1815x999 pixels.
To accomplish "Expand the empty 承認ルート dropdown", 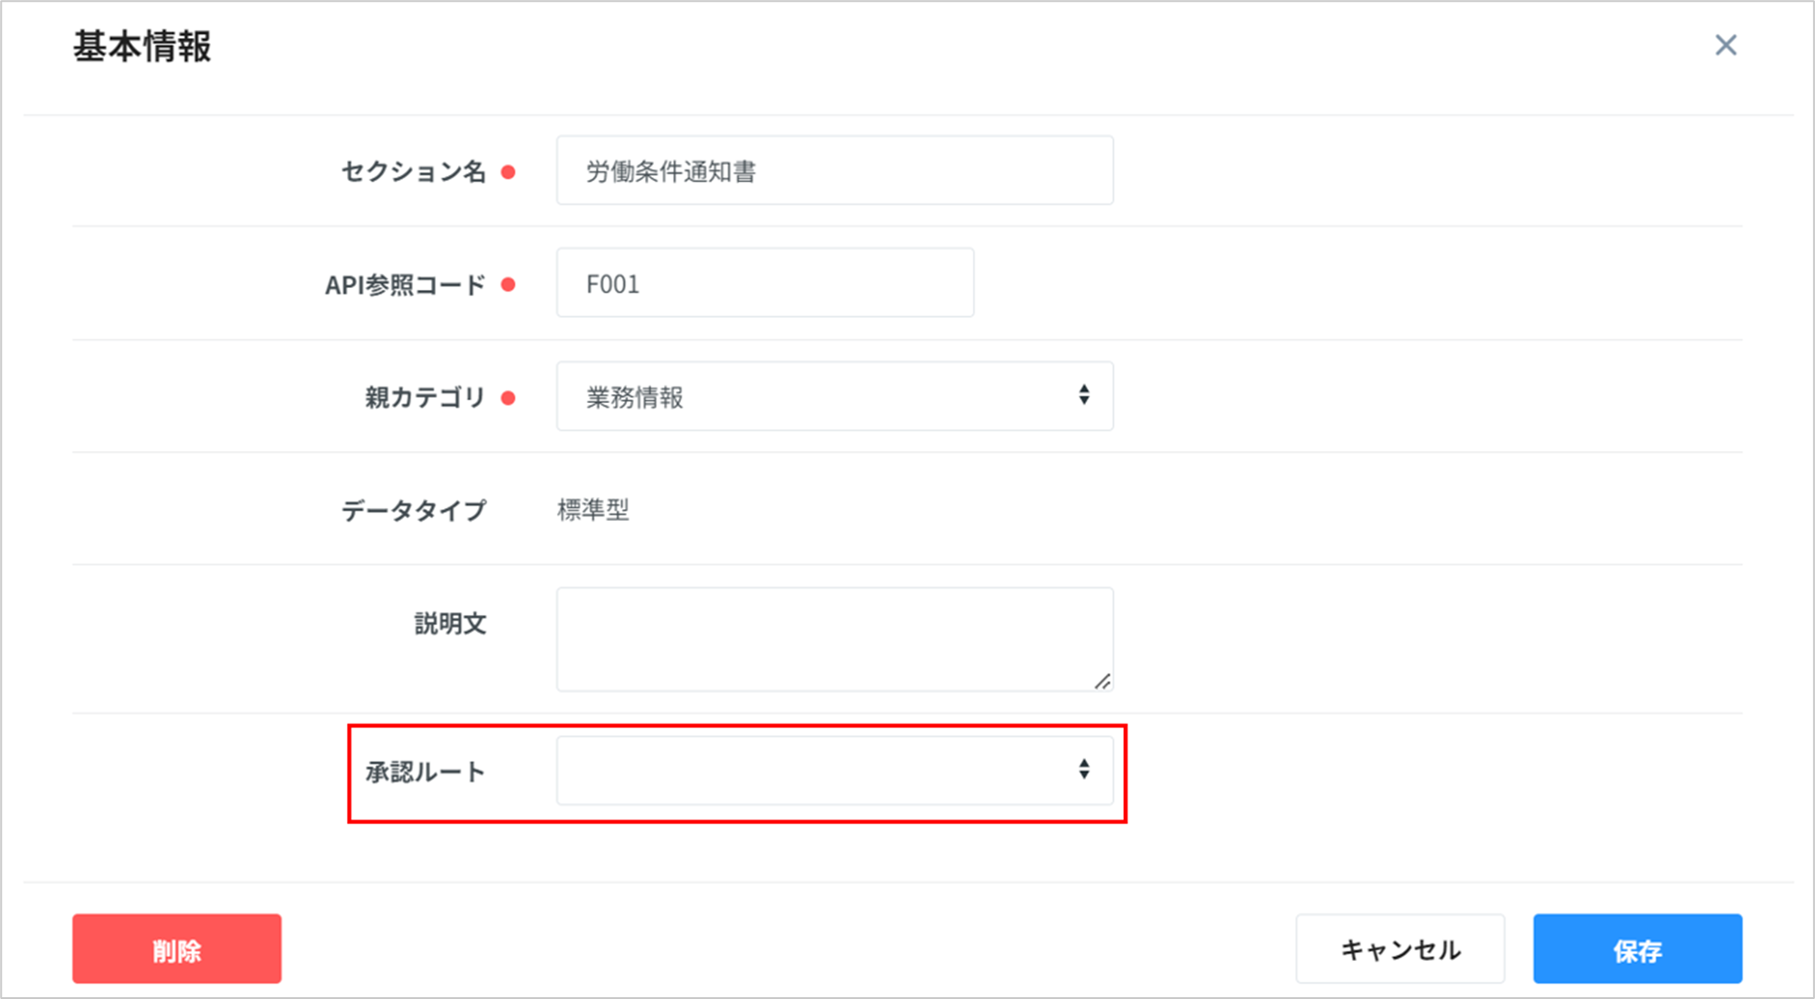I will pyautogui.click(x=834, y=771).
